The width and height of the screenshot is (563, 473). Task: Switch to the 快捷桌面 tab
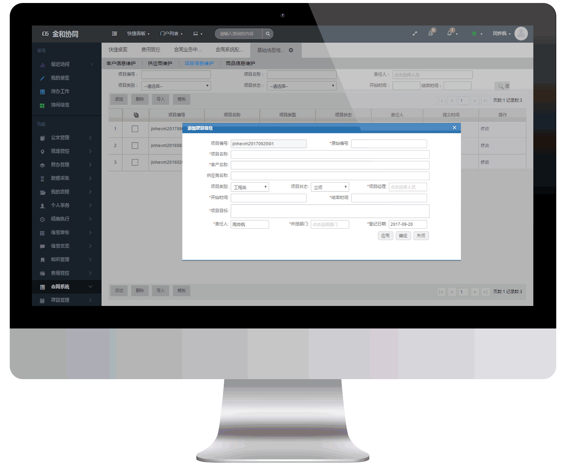pos(118,50)
